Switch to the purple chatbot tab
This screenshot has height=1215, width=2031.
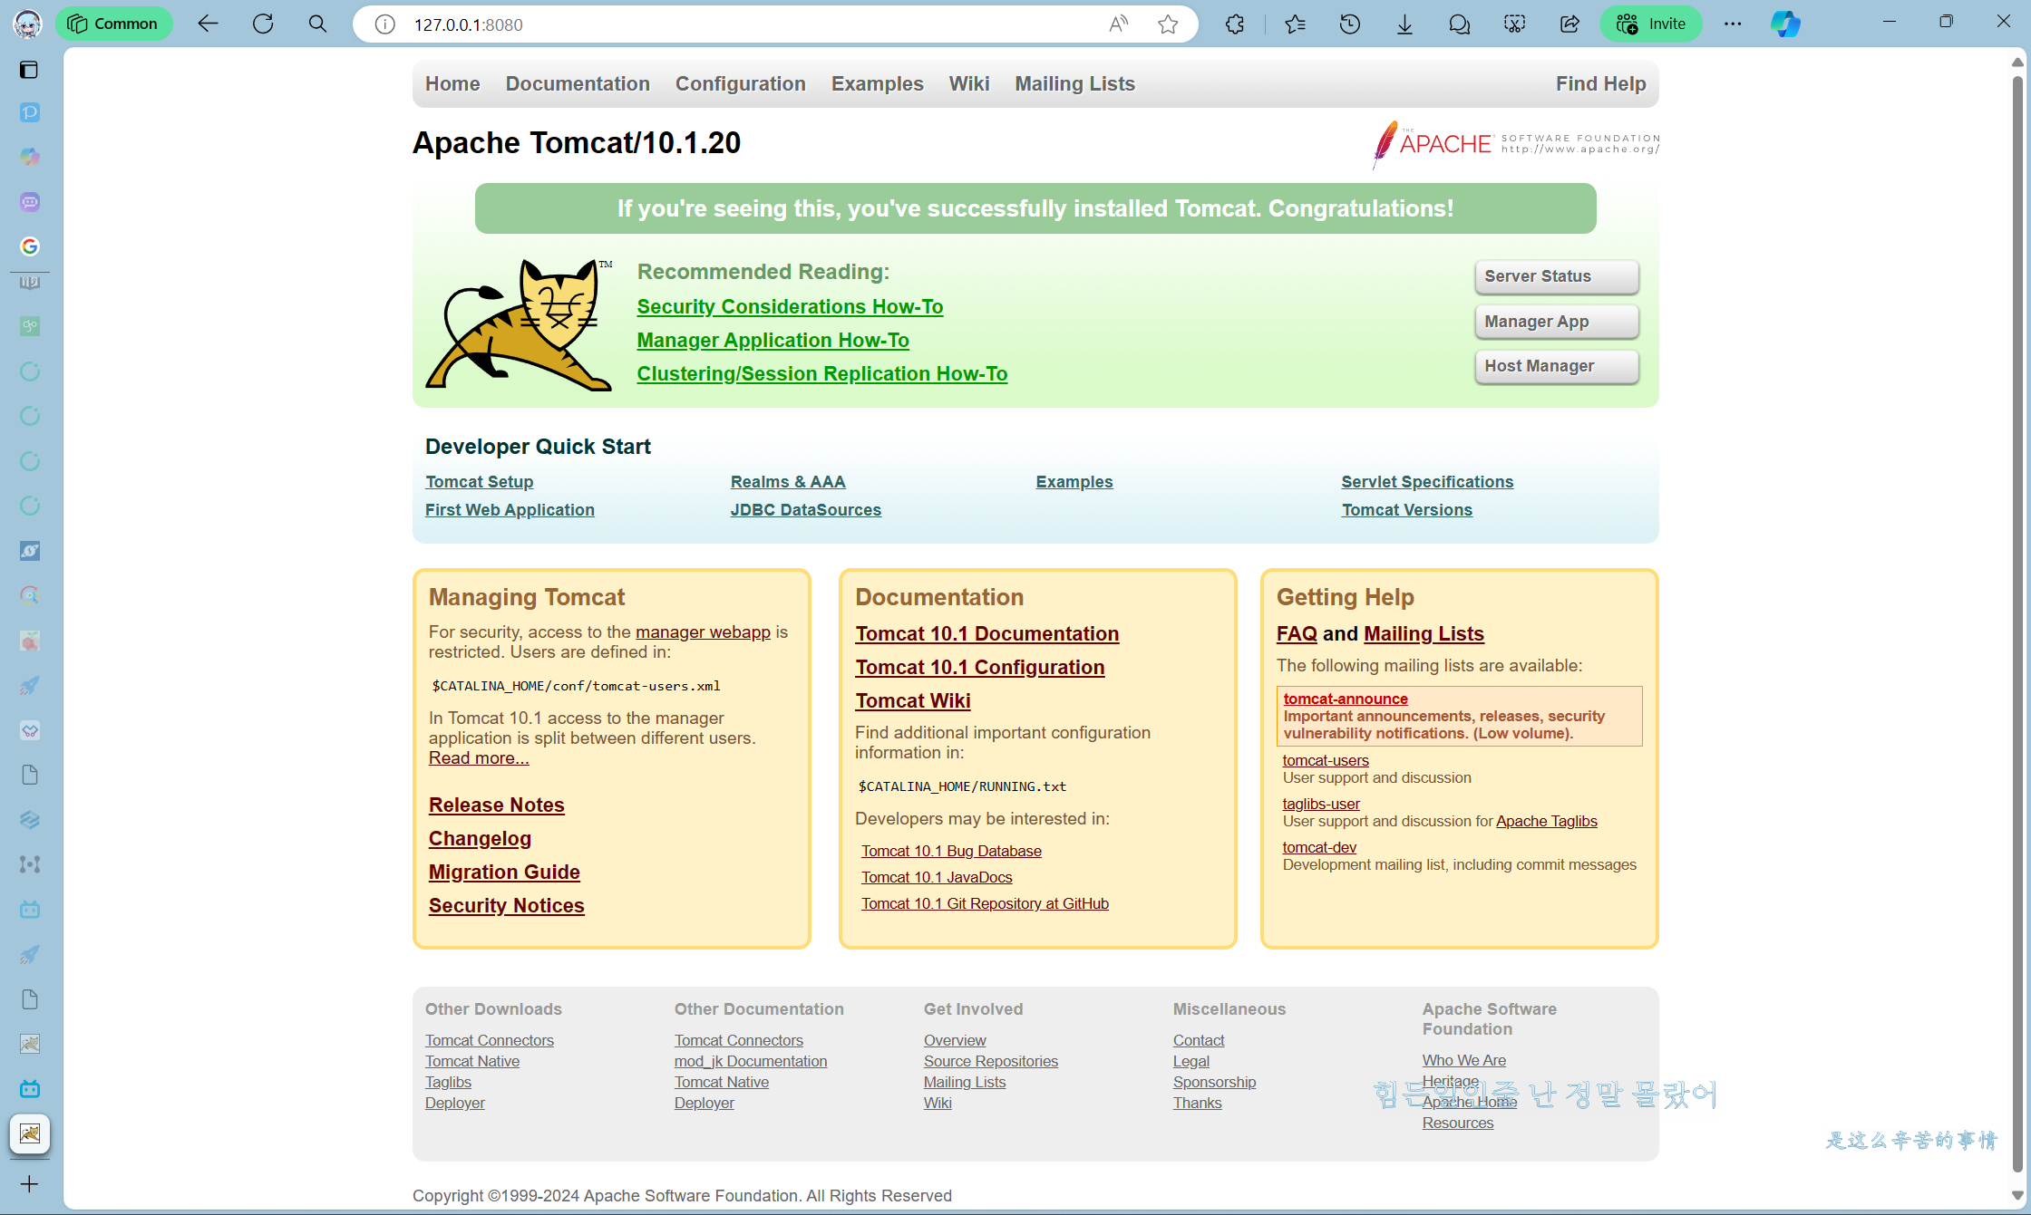30,202
